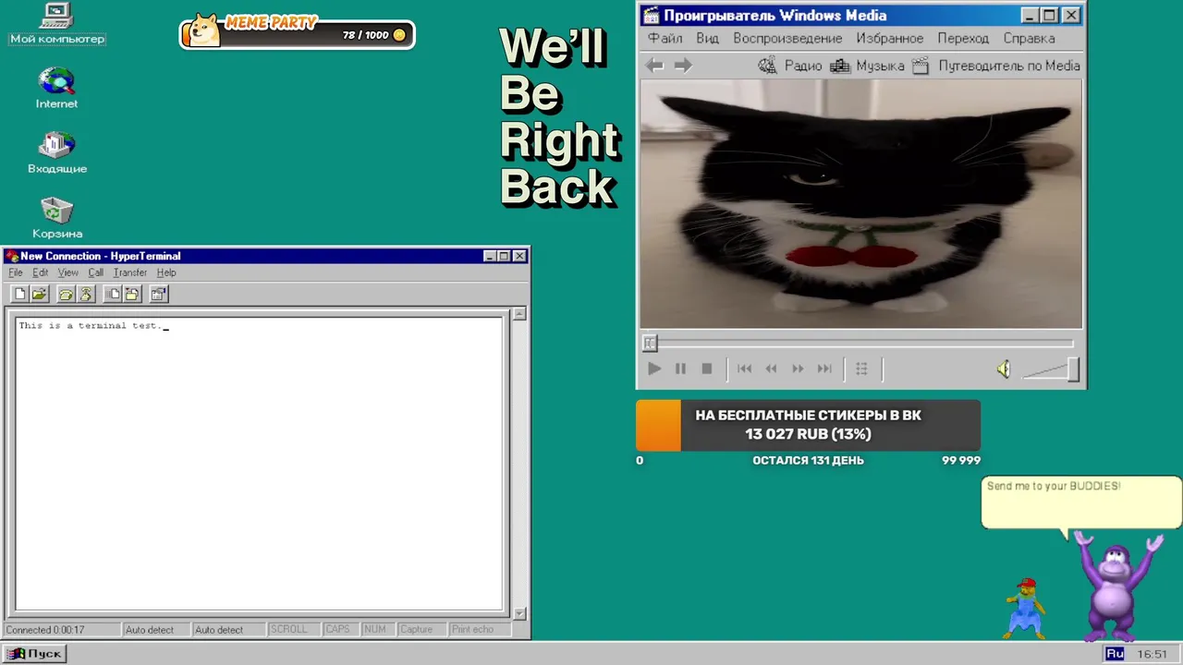Minimize the HyperTerminal window
Image resolution: width=1183 pixels, height=665 pixels.
point(490,256)
